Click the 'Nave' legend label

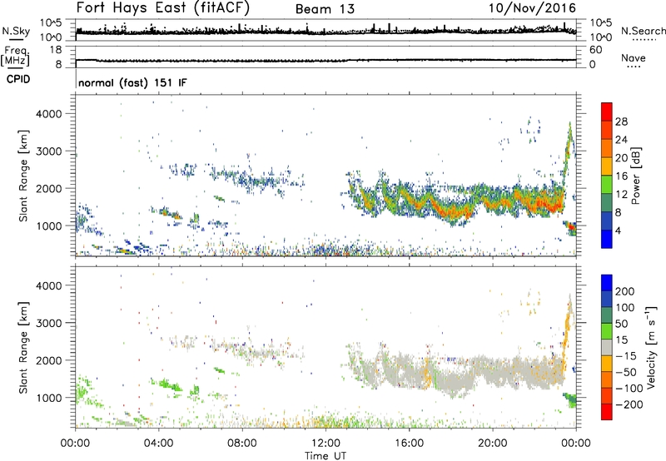(x=634, y=57)
